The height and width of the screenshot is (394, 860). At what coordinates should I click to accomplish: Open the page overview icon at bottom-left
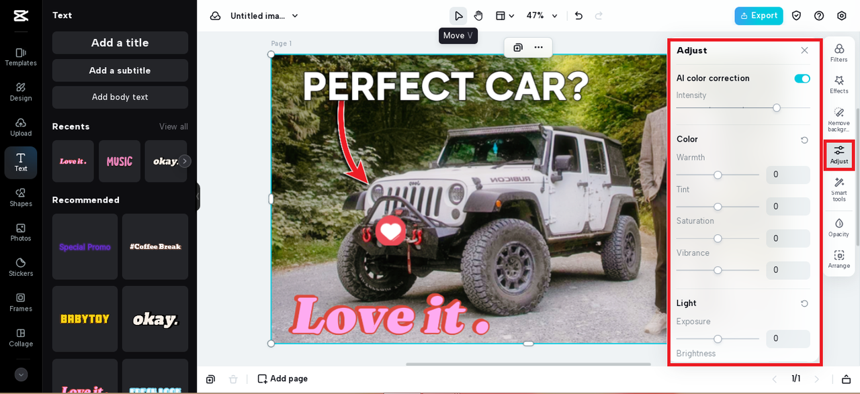pos(210,379)
